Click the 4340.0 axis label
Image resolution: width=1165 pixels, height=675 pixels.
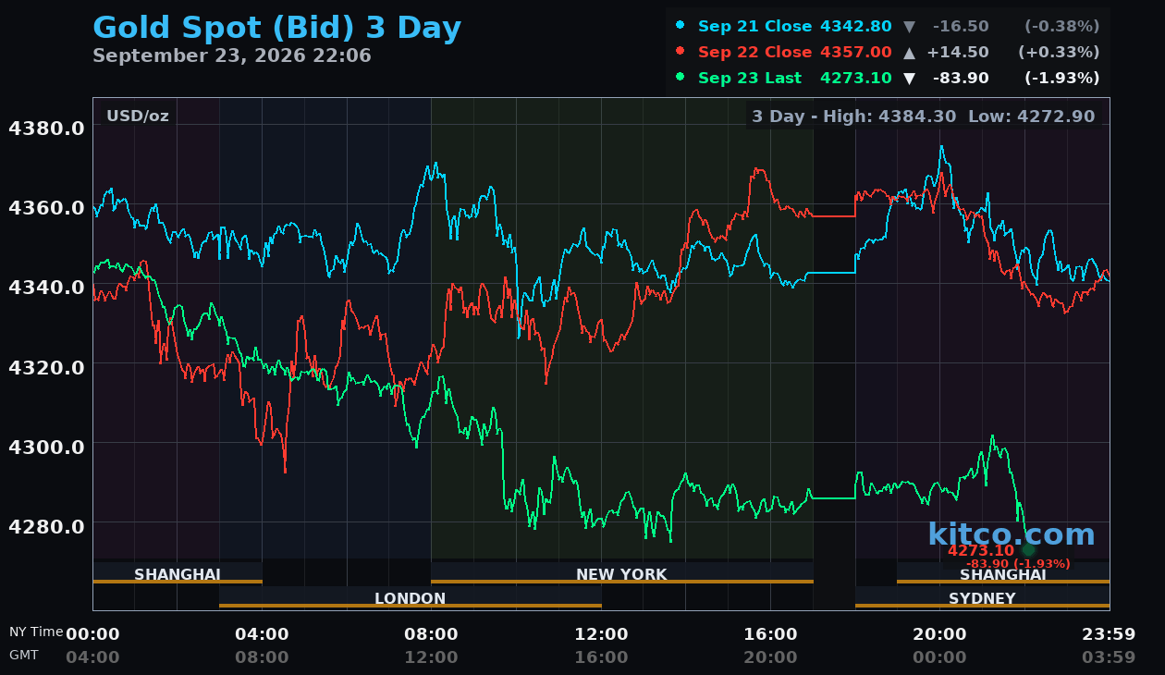pyautogui.click(x=46, y=287)
